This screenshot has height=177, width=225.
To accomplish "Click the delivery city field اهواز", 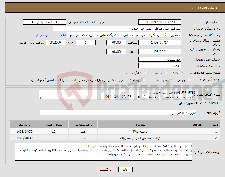I will click(160, 65).
